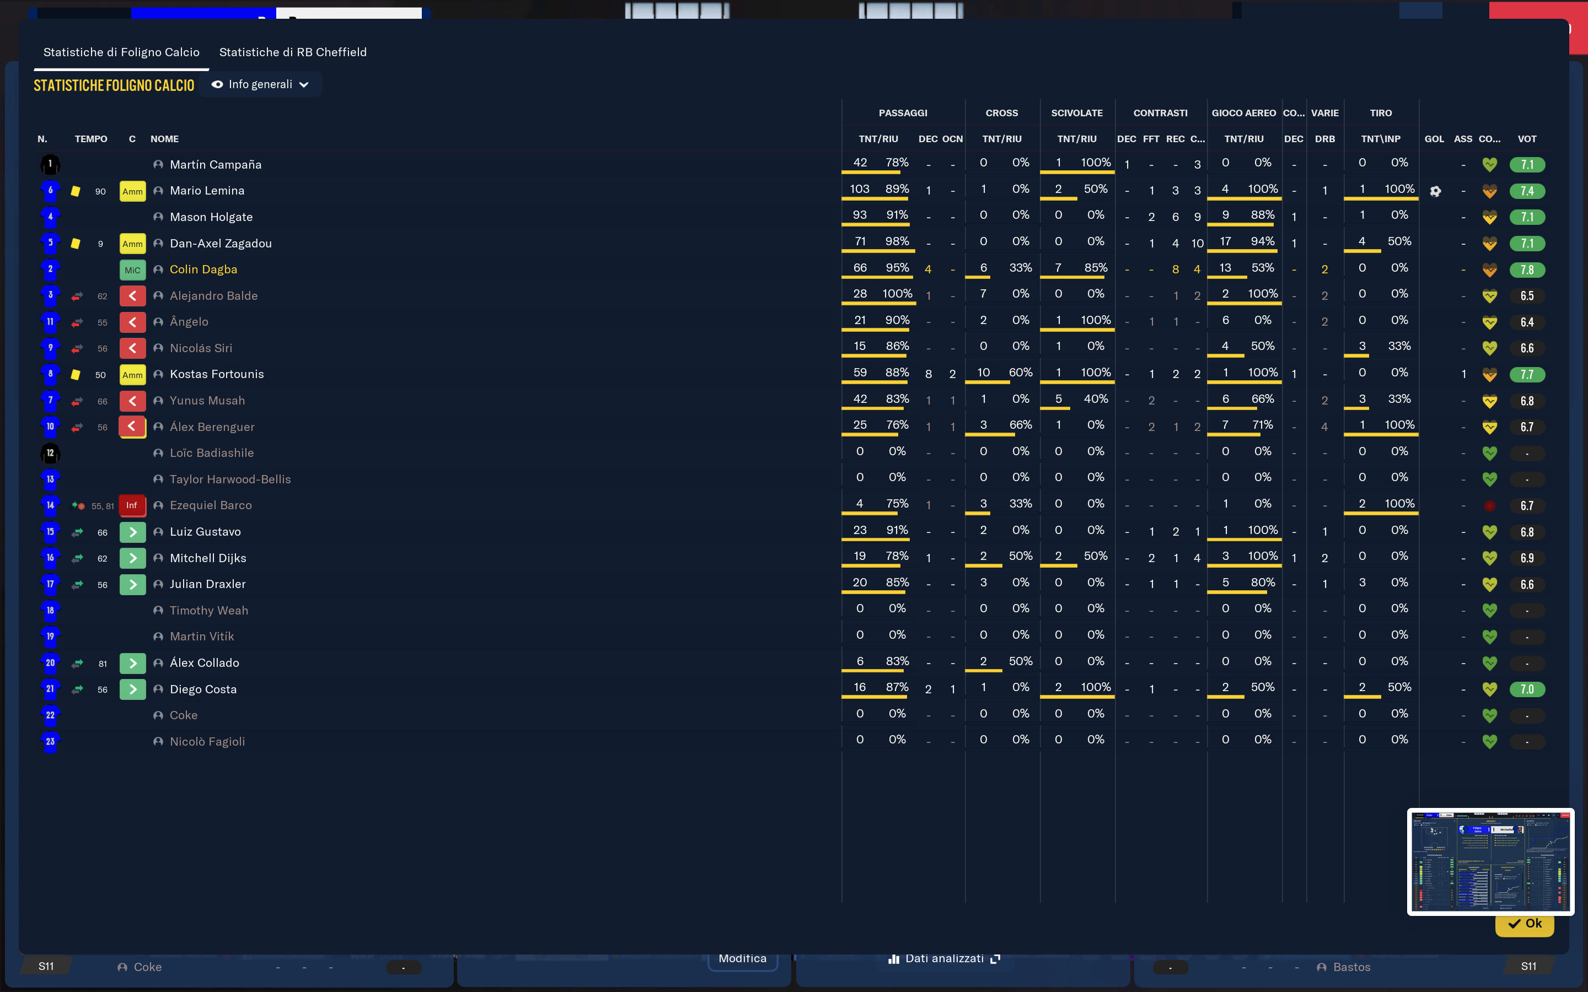Switch to Statistiche di RB Cheffield tab
1588x992 pixels.
coord(293,52)
